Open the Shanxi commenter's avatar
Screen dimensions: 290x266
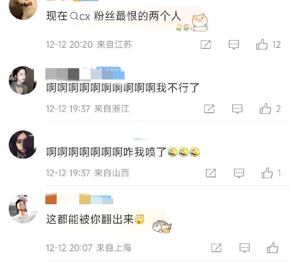(x=23, y=145)
